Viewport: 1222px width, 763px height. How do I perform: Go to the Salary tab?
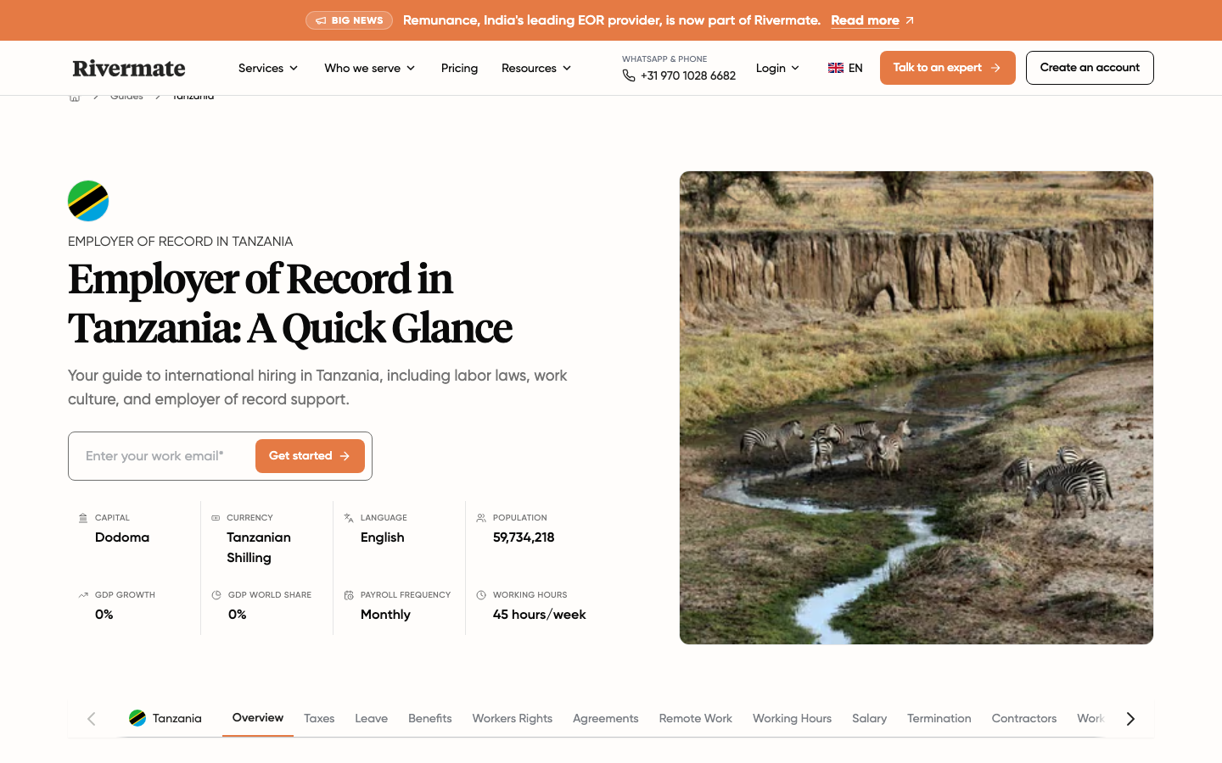[869, 718]
